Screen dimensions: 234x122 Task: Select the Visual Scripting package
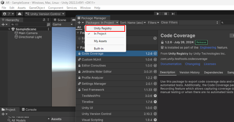(x=117, y=120)
